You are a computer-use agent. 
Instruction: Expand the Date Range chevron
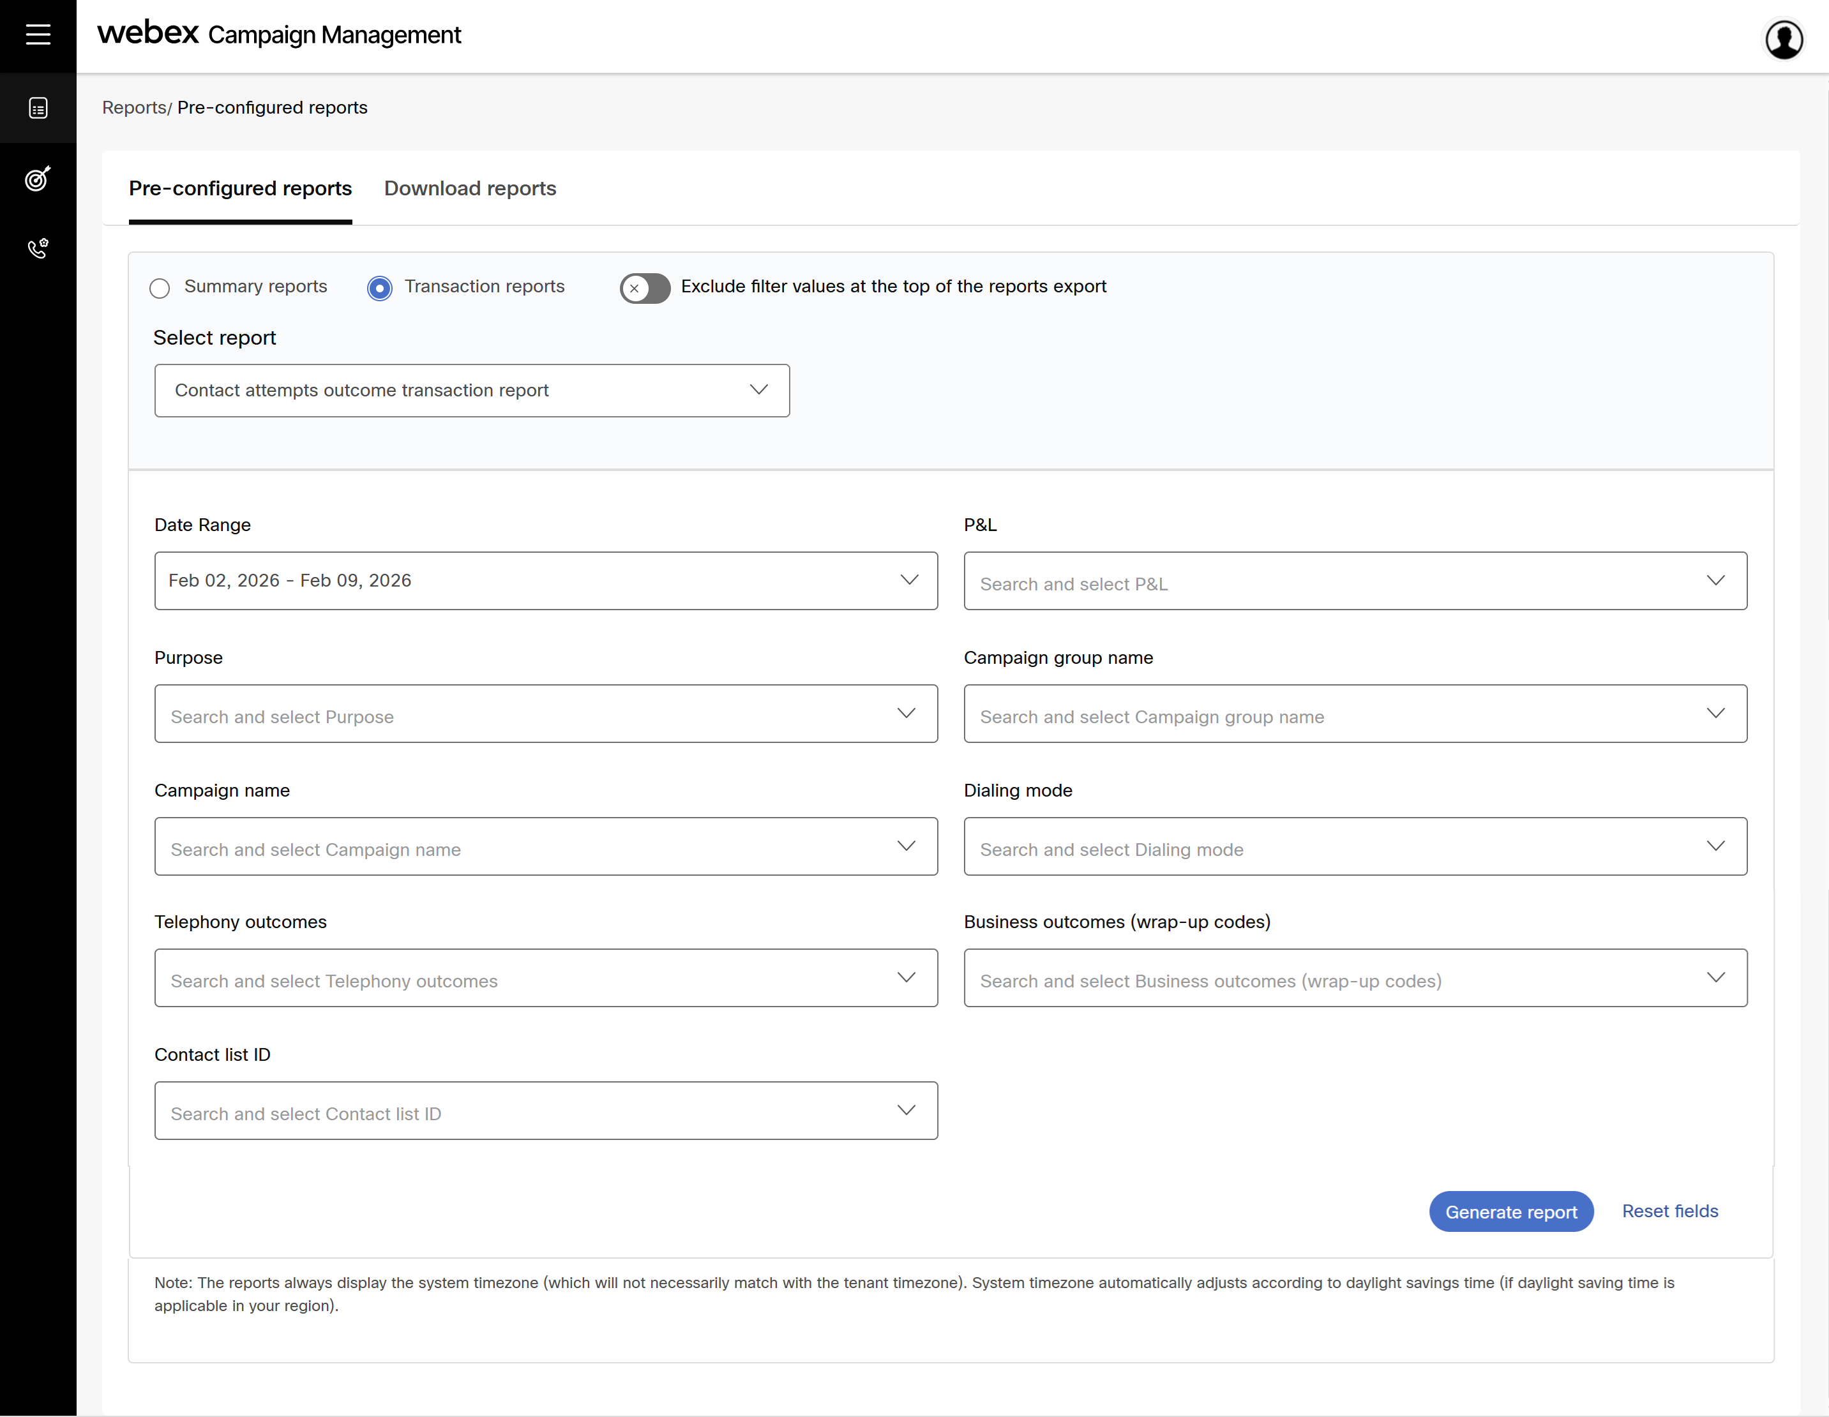[x=908, y=580]
